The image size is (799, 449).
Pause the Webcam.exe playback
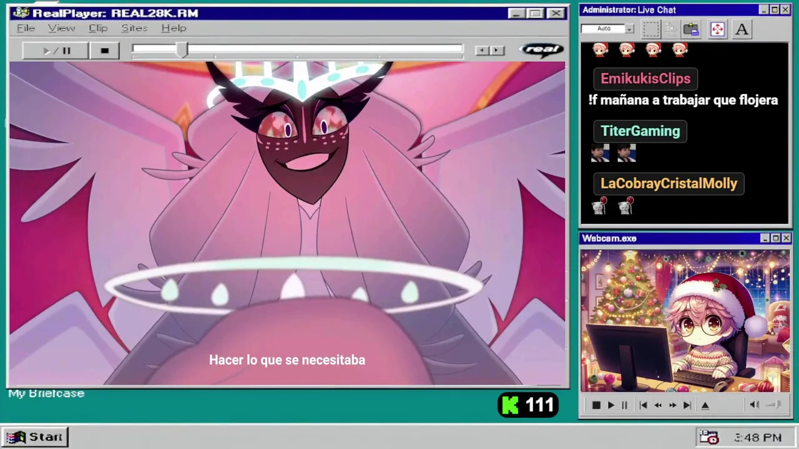click(x=624, y=405)
